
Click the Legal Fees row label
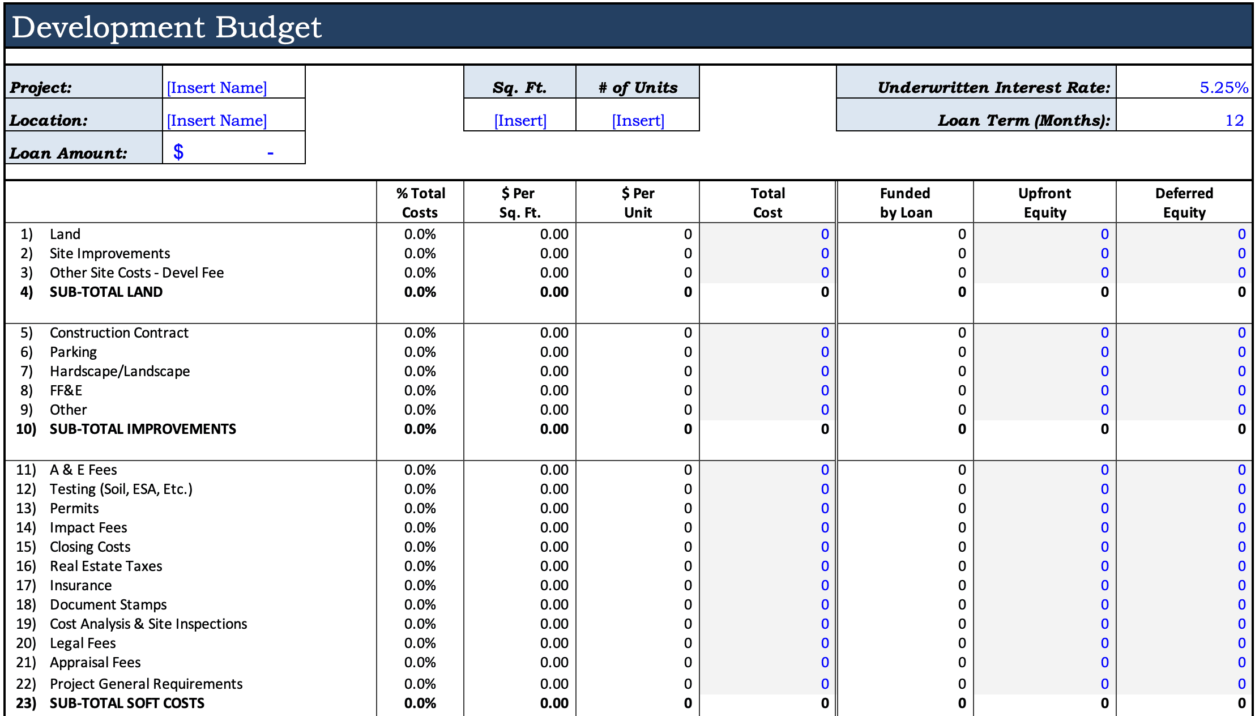tap(82, 643)
